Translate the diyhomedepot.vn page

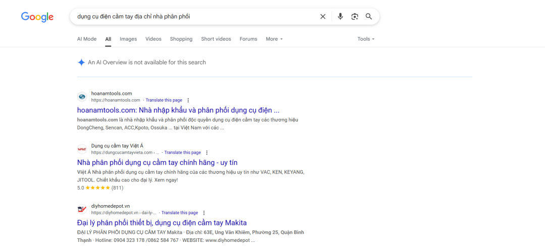(180, 213)
